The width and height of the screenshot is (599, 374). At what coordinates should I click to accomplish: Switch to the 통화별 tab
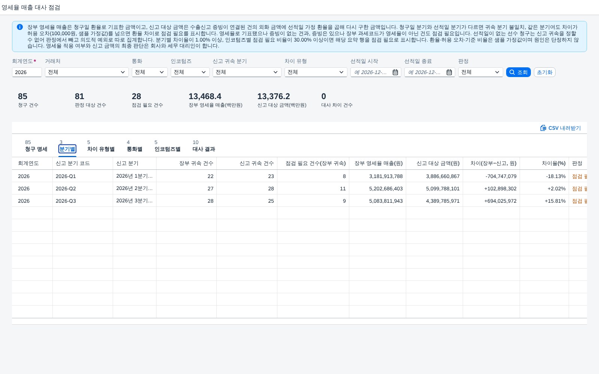[x=134, y=146]
